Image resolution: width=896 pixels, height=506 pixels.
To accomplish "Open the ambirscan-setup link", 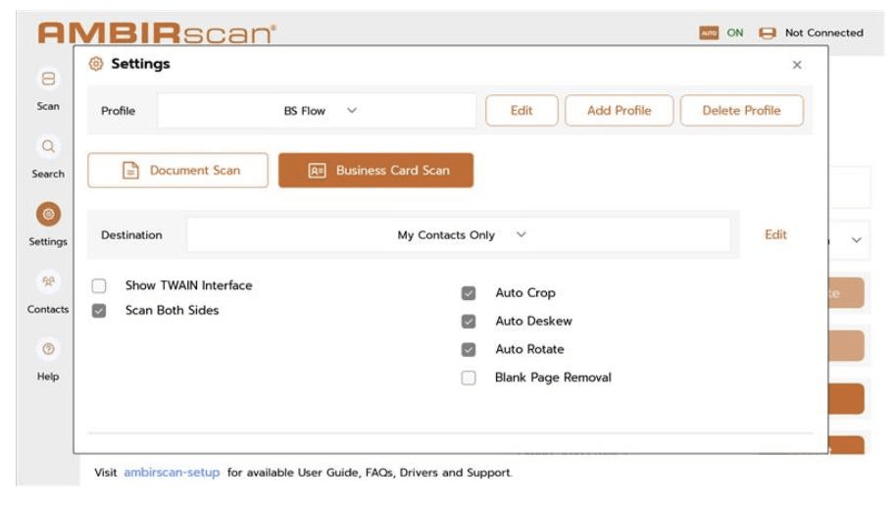I will [172, 473].
